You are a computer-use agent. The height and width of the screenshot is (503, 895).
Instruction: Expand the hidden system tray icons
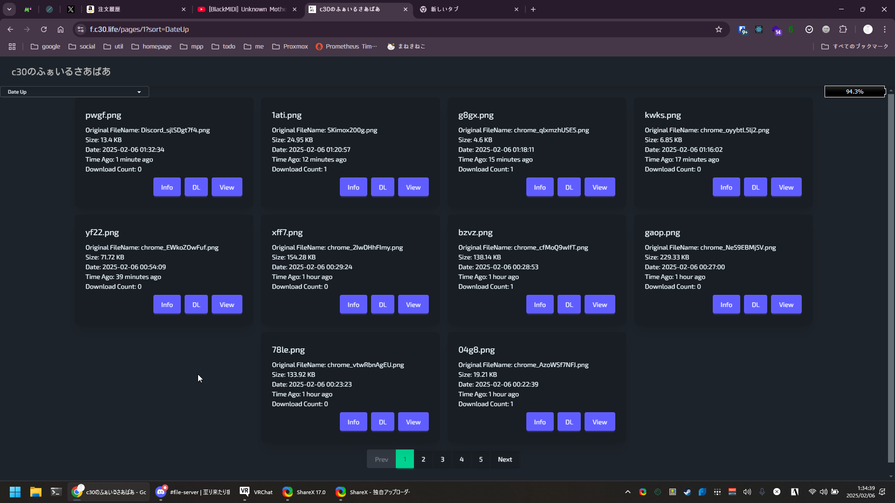(x=627, y=492)
